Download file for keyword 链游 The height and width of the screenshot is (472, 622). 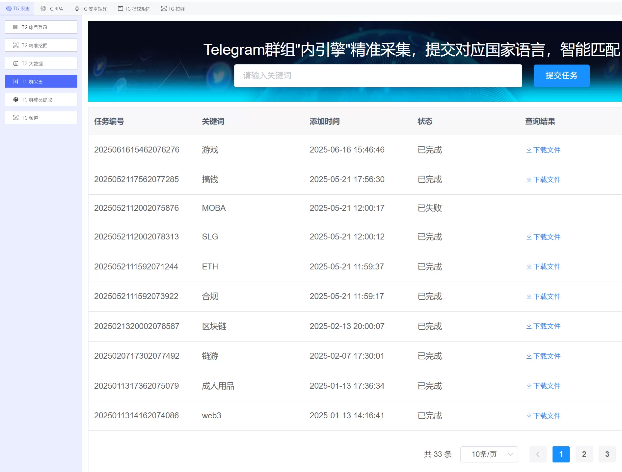pyautogui.click(x=543, y=356)
